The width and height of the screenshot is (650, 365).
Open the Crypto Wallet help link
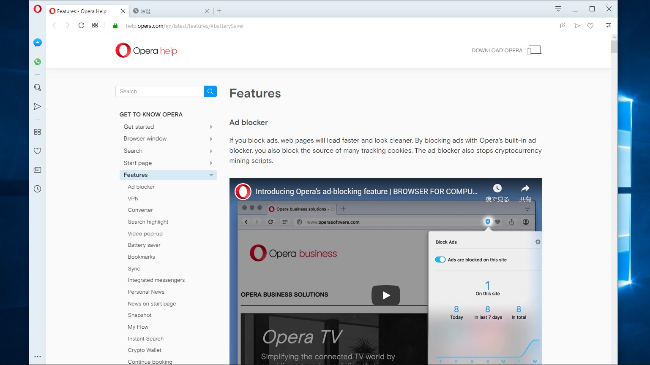(x=145, y=350)
